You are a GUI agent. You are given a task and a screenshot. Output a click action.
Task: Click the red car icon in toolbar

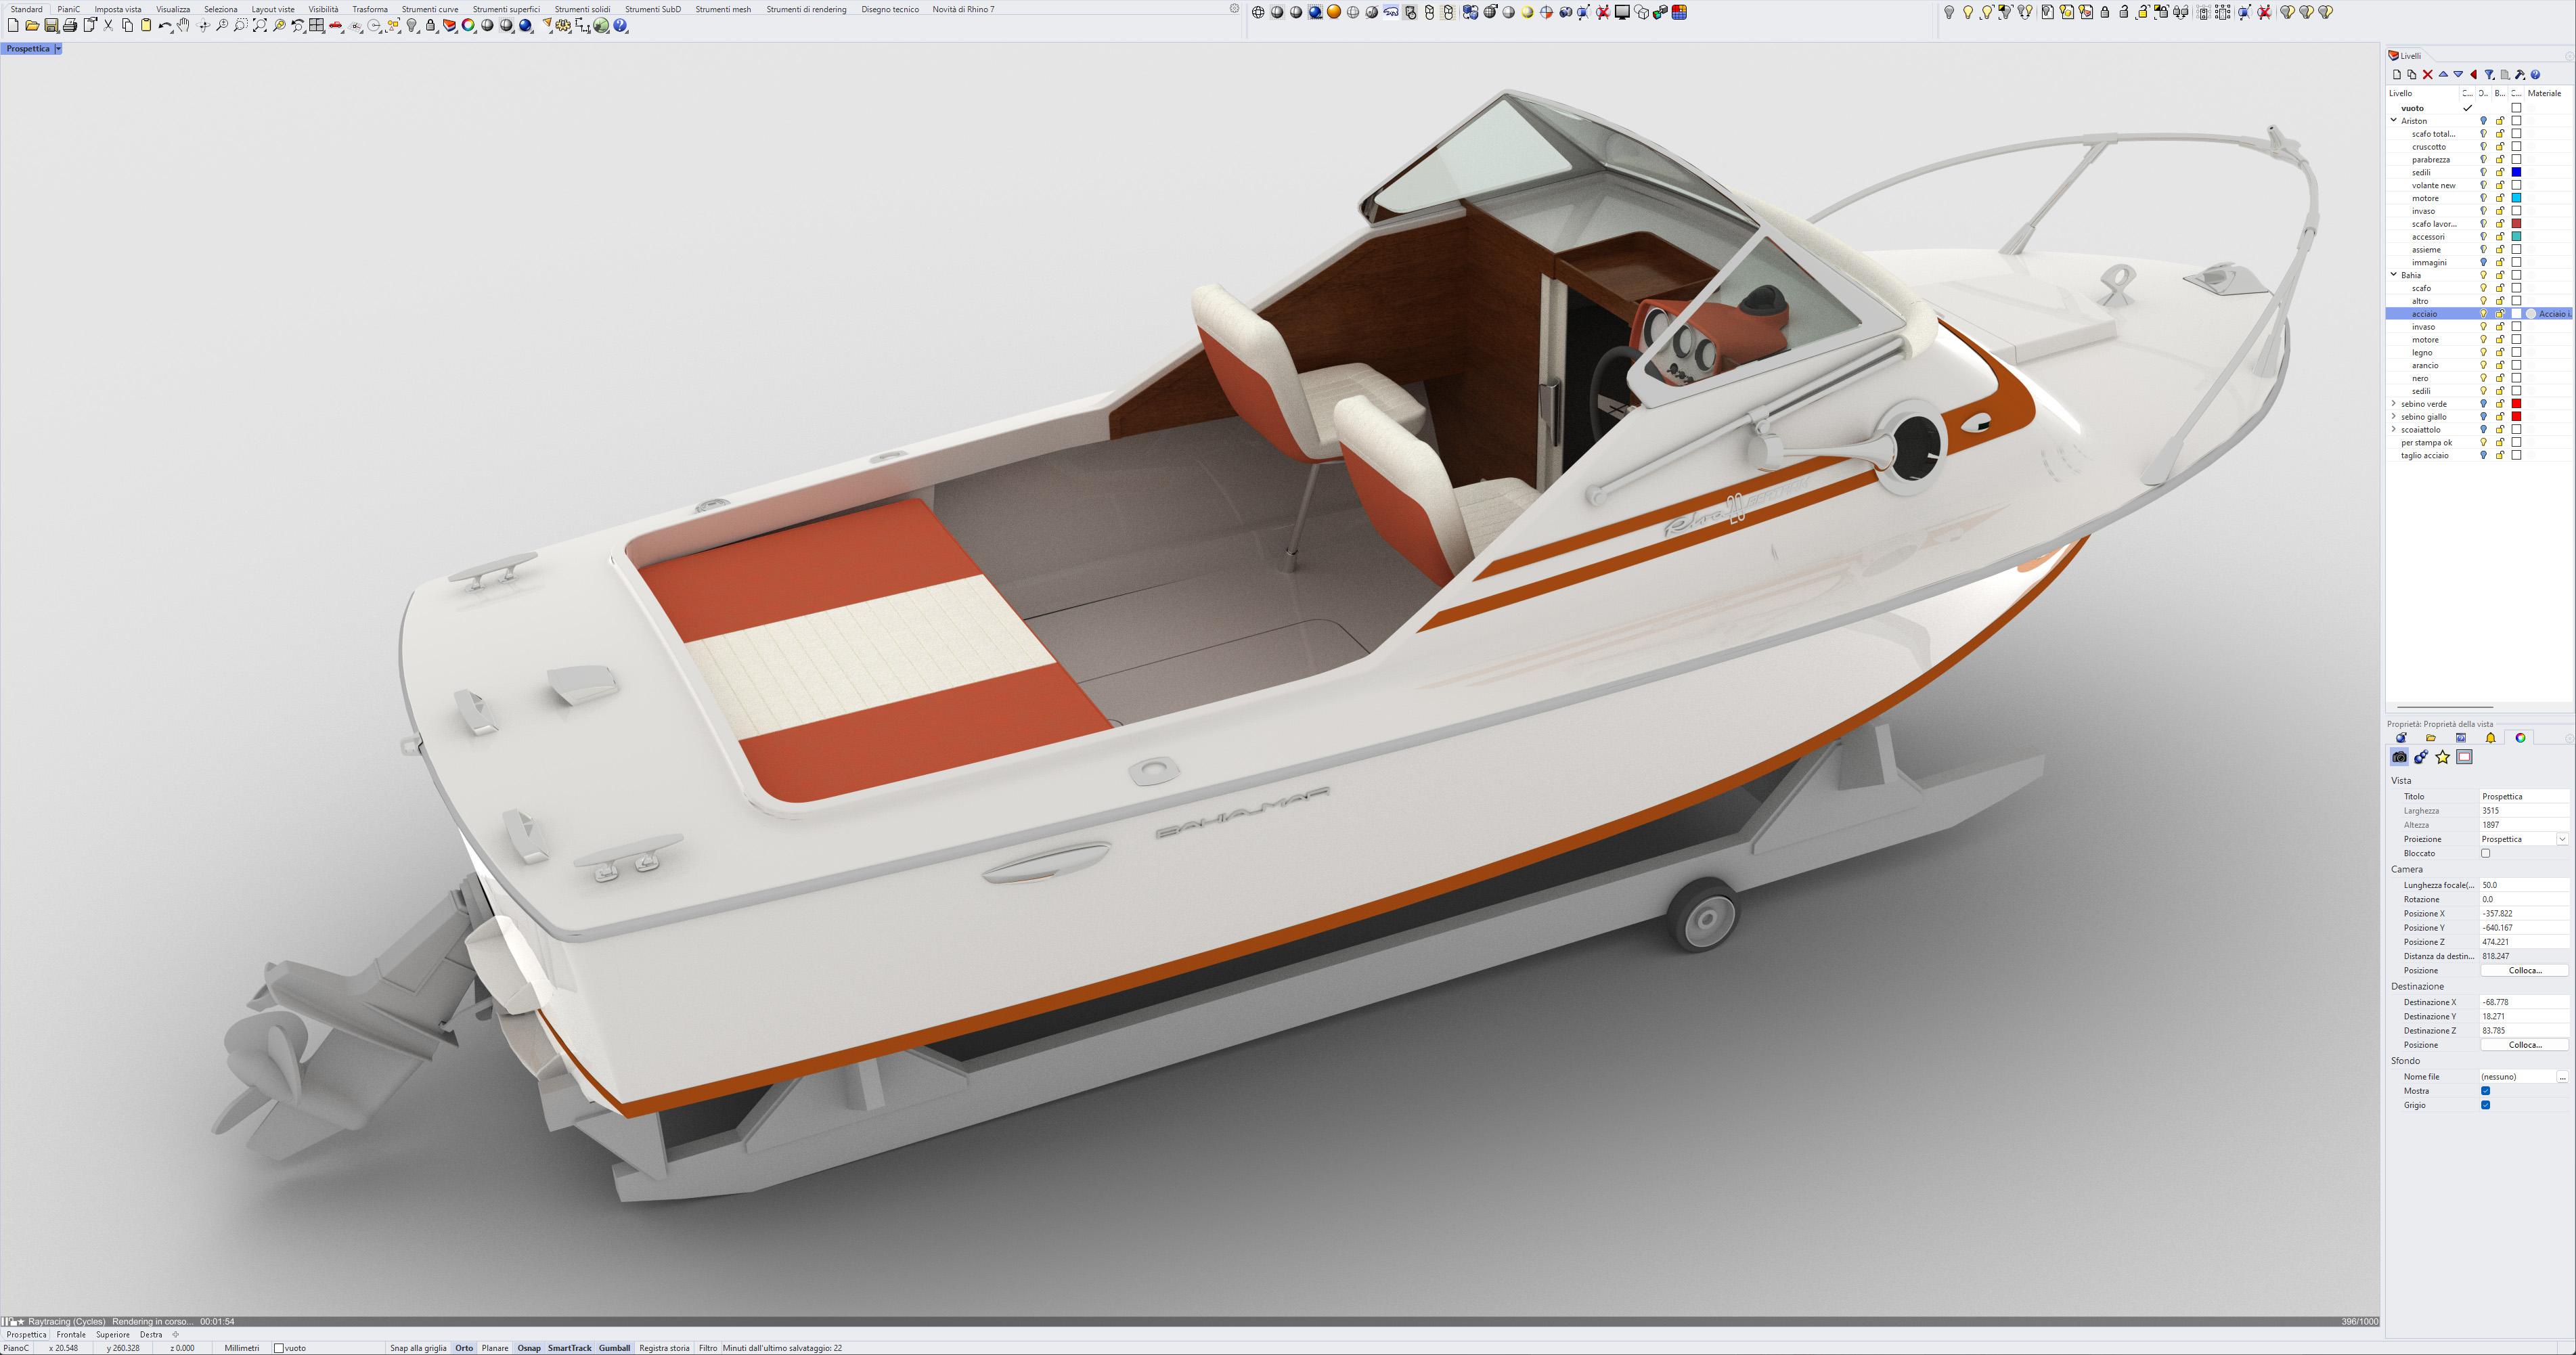point(336,26)
